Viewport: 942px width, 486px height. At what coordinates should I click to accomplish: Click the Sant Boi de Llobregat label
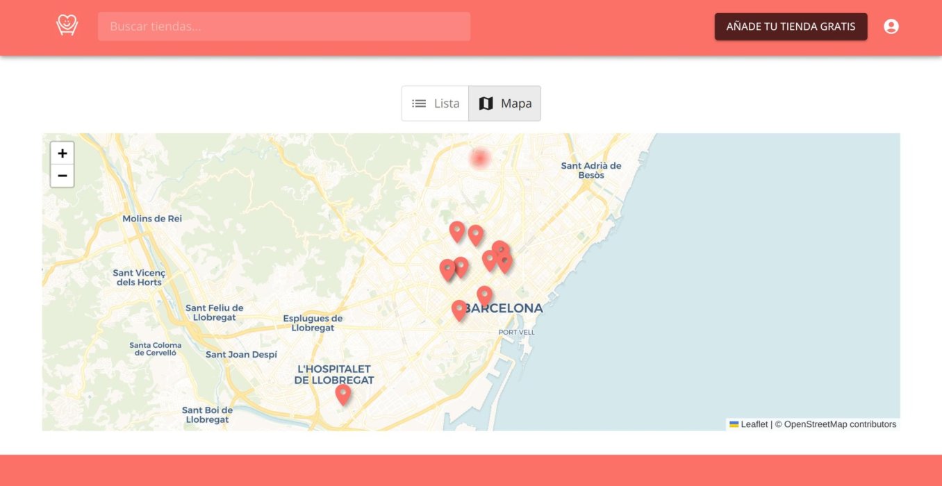point(207,414)
